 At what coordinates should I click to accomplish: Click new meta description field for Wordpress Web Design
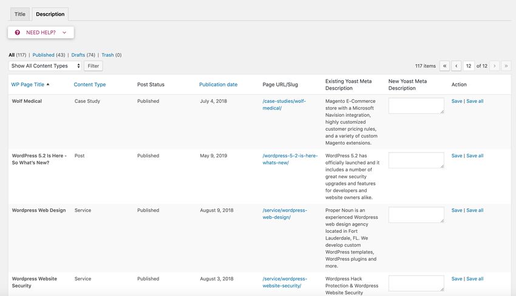pyautogui.click(x=416, y=215)
